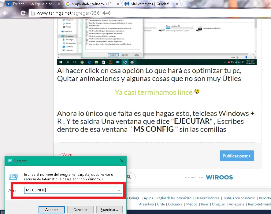The width and height of the screenshot is (271, 214).
Task: Check "Mostrar sombras bajo las ventanas" in embedded screenshot
Action: (x=87, y=36)
